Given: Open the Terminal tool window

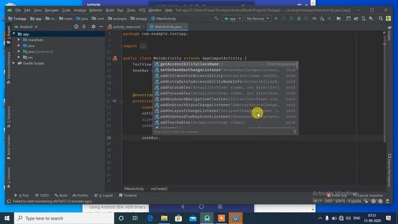Looking at the screenshot, I should pyautogui.click(x=128, y=195).
